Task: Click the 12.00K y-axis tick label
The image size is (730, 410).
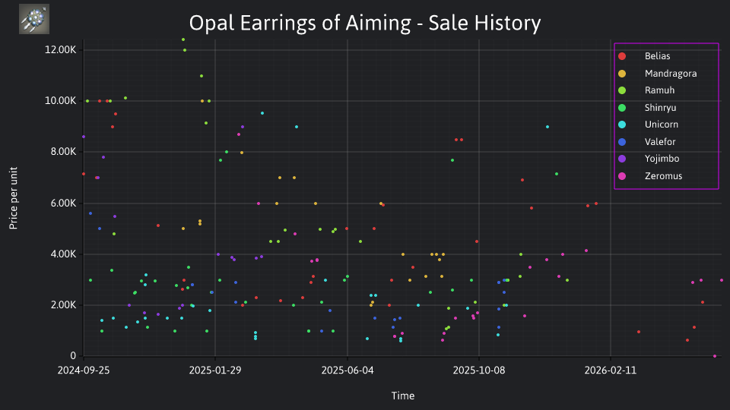Action: 61,50
